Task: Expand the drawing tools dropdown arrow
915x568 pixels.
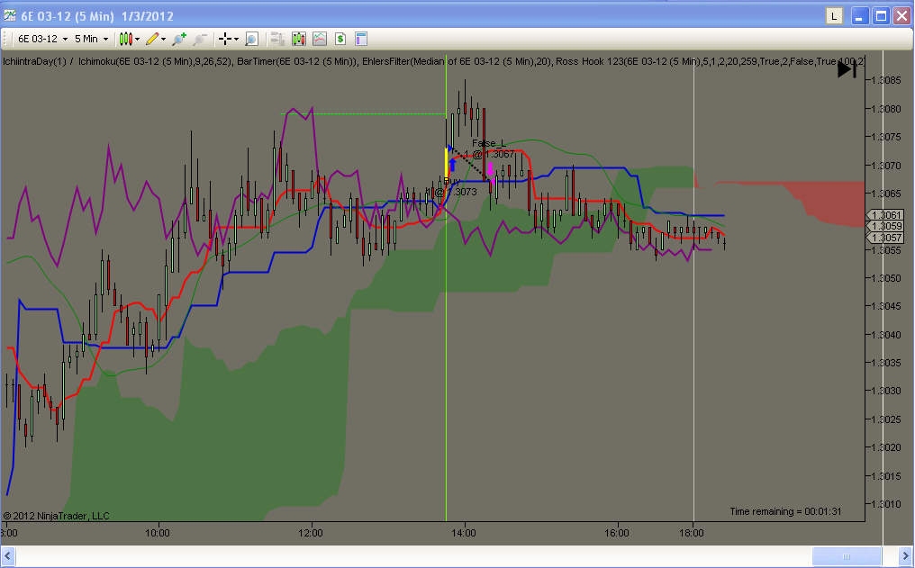Action: [x=163, y=39]
